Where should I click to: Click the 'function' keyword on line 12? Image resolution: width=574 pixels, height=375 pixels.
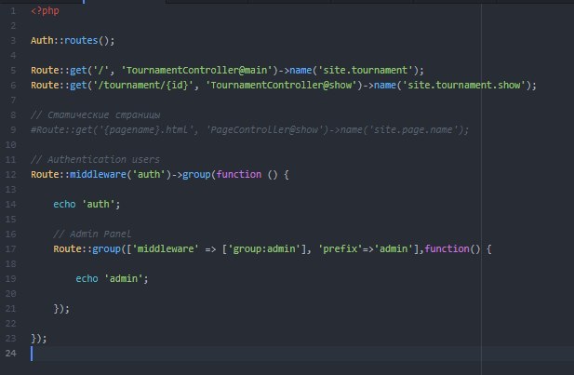point(239,174)
